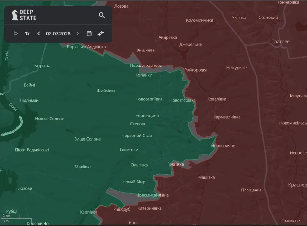Change the 1x playback speed
Screen dimensions: 307x226
(x=27, y=34)
